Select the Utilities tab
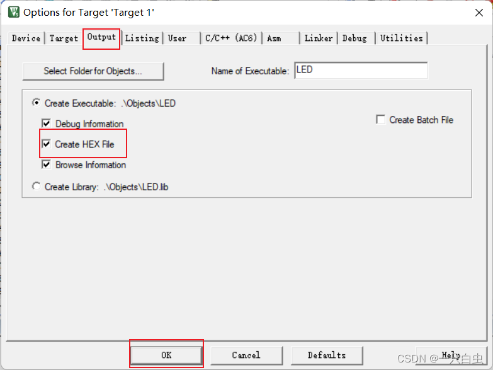493x370 pixels. [402, 38]
